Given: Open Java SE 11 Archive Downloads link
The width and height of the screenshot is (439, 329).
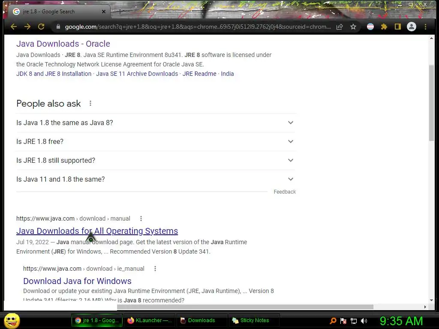Looking at the screenshot, I should (137, 74).
